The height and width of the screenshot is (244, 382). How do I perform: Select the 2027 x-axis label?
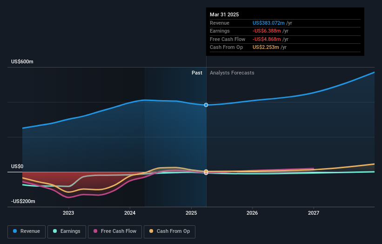314,213
